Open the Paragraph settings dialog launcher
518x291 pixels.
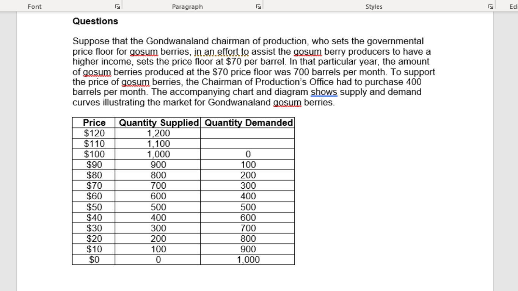click(x=258, y=6)
